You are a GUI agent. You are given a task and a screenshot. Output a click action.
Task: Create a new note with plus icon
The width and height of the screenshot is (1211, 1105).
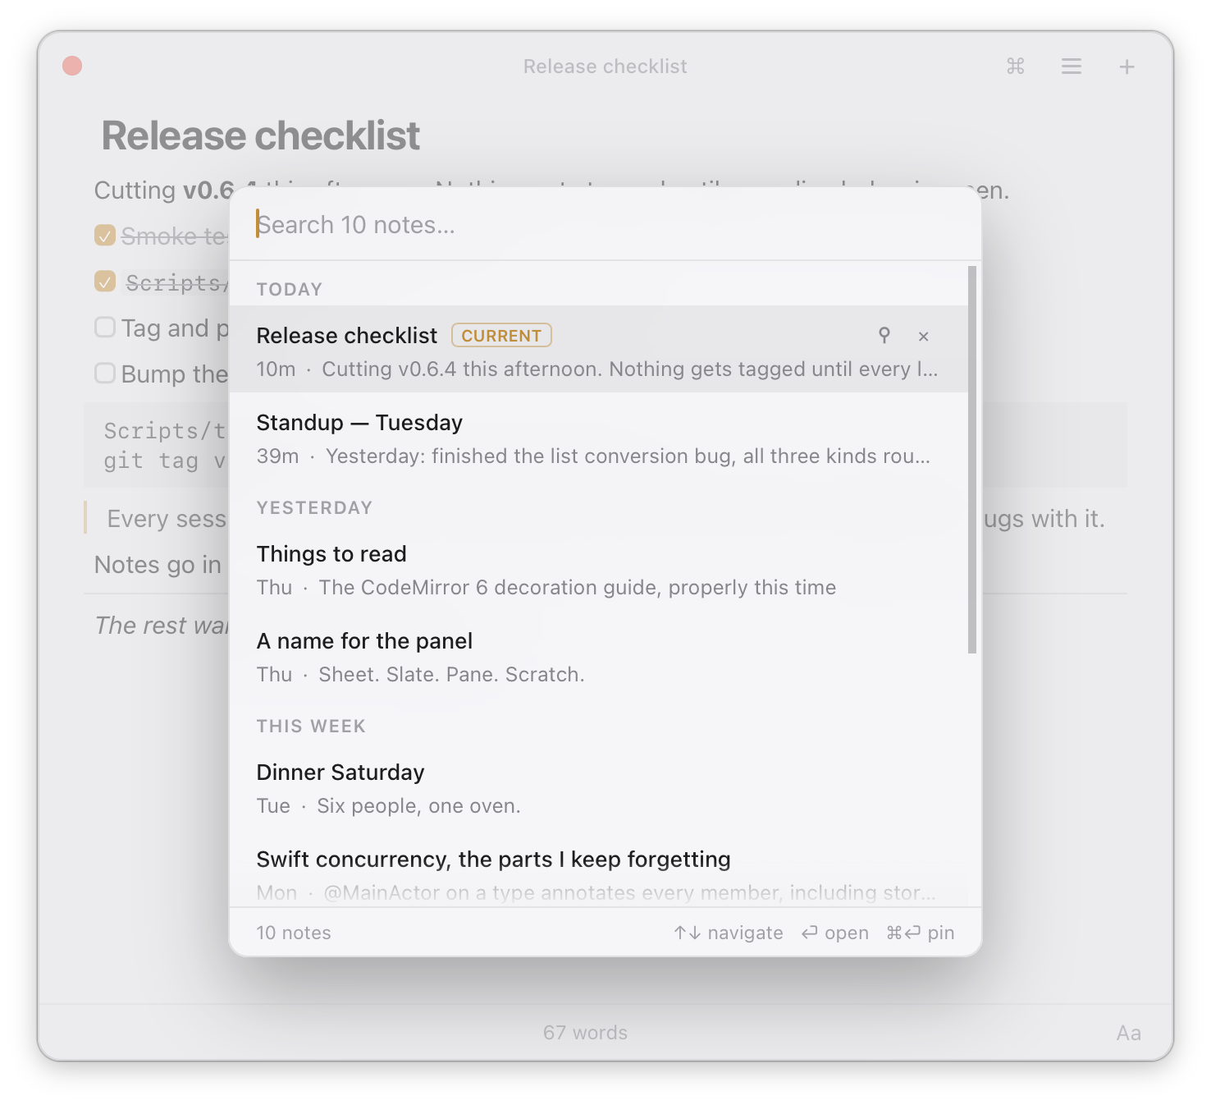coord(1126,66)
